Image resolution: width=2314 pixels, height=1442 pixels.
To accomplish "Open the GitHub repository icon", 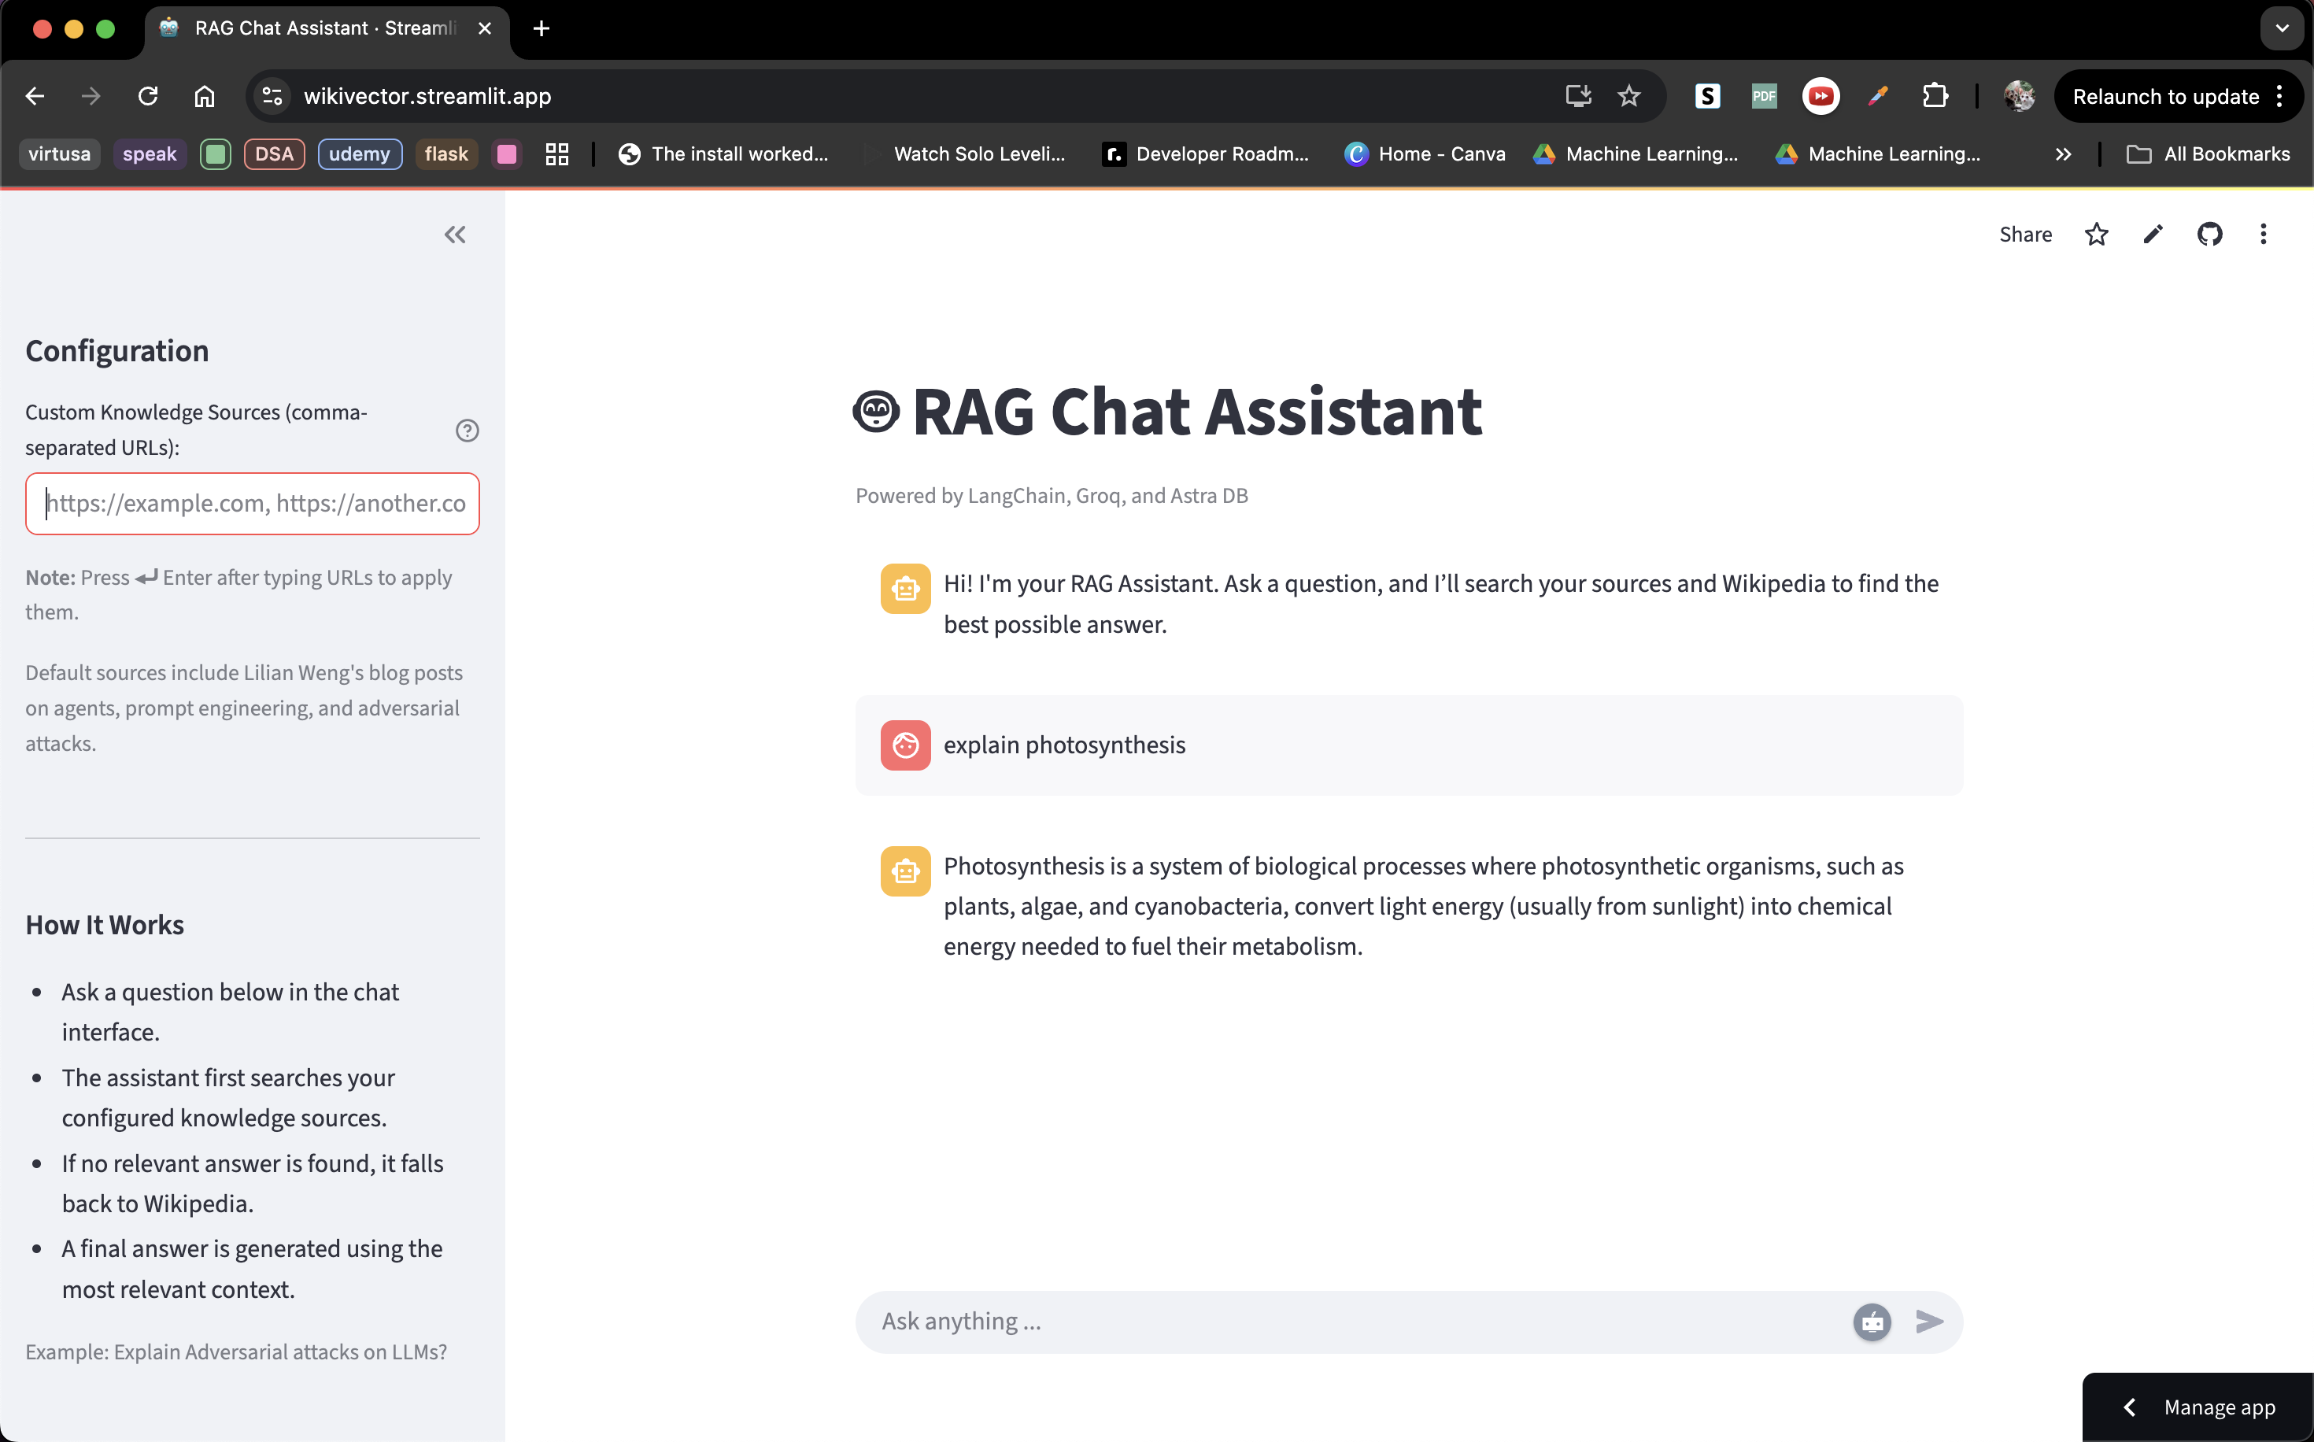I will [x=2209, y=235].
